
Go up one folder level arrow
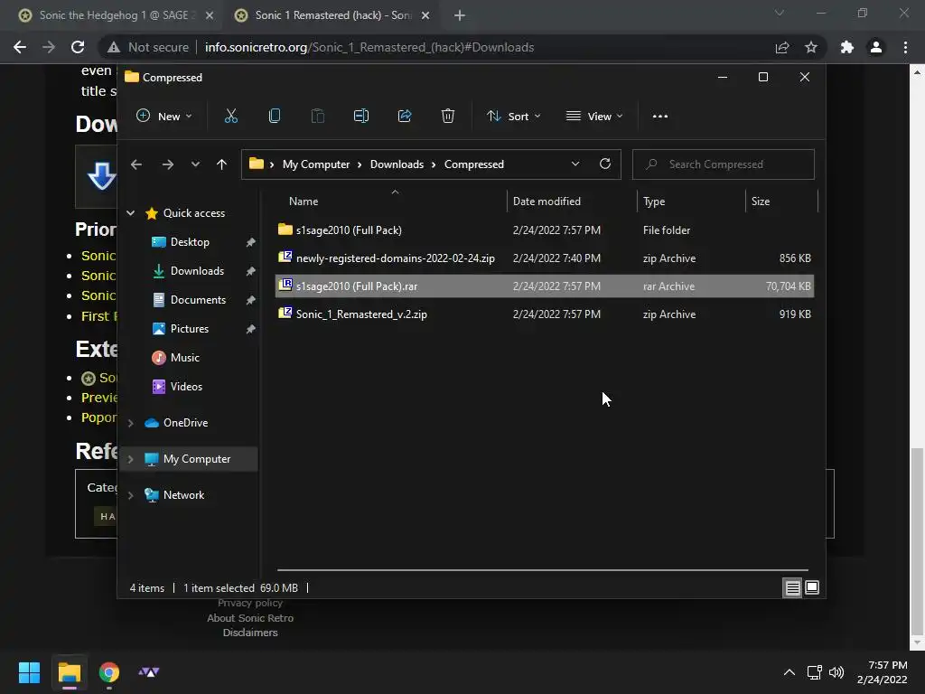click(x=221, y=164)
